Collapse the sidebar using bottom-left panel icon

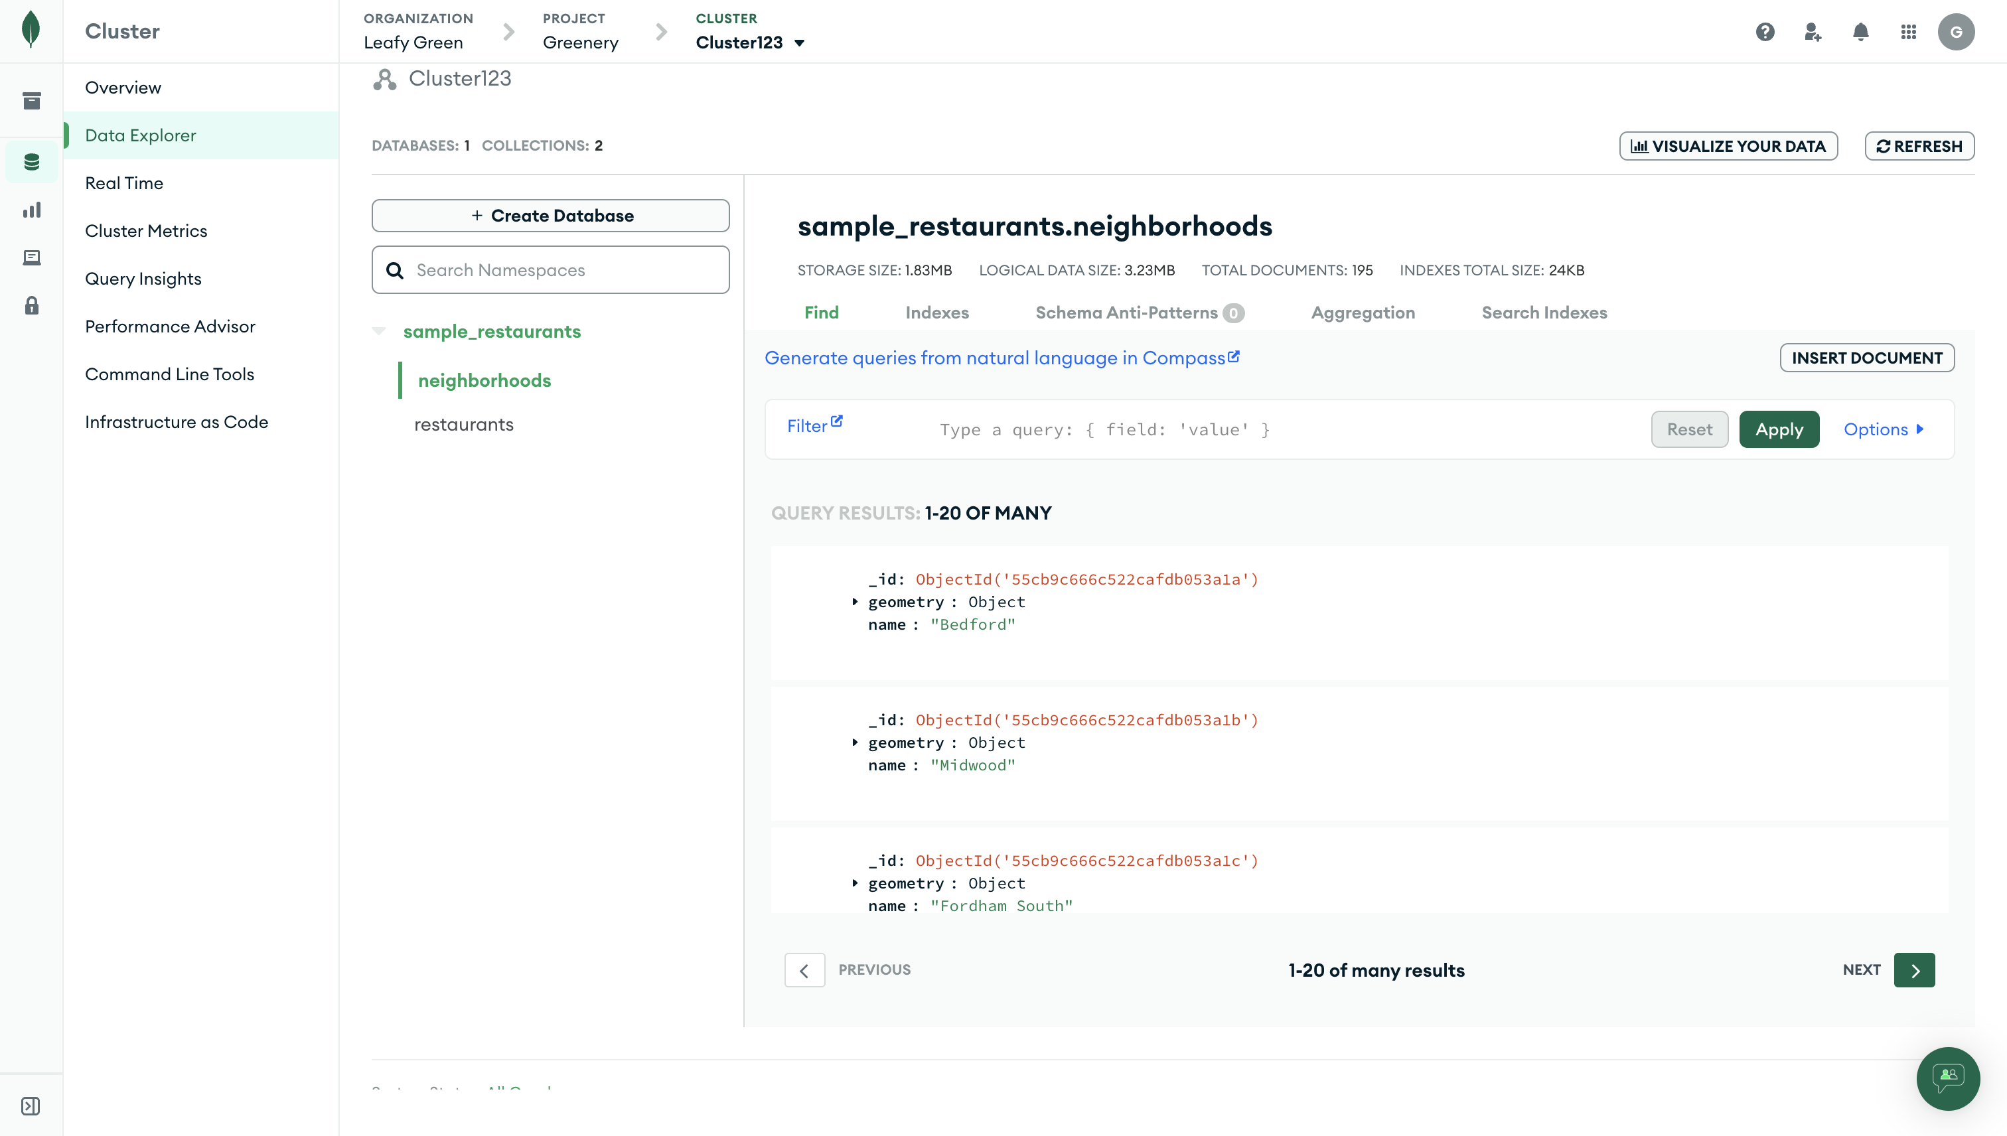31,1105
